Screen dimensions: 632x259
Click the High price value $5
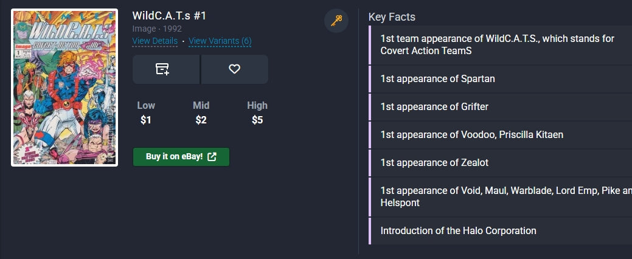(x=257, y=120)
